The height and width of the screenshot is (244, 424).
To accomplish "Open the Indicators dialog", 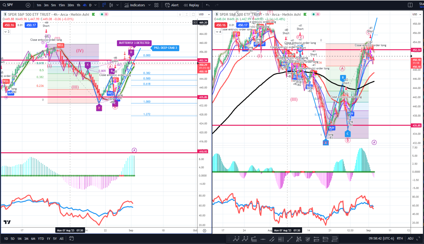I will tap(135, 5).
